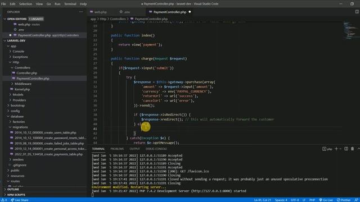Image resolution: width=360 pixels, height=202 pixels.
Task: Click the unsaved dot on PaymentController.php tab
Action: pos(190,12)
